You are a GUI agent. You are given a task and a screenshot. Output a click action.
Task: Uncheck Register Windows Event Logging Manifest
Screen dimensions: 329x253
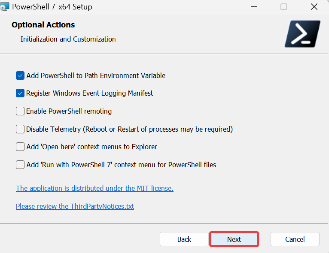tap(20, 93)
